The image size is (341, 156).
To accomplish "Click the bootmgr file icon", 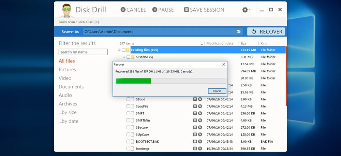I will (132, 148).
